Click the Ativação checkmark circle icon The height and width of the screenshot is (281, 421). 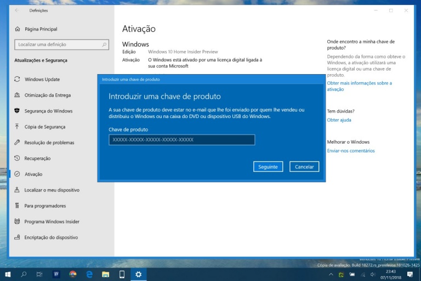pos(17,174)
